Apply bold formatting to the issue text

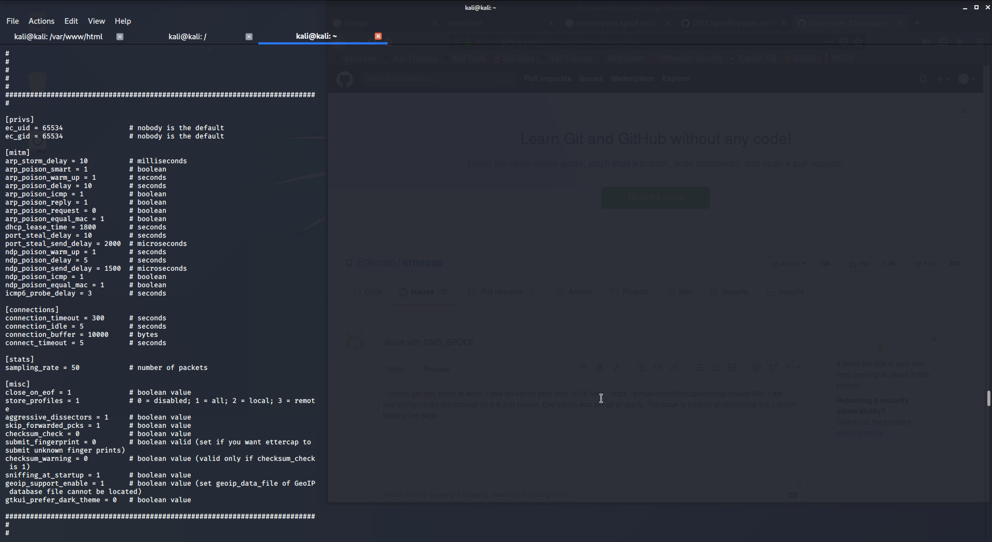pyautogui.click(x=600, y=367)
